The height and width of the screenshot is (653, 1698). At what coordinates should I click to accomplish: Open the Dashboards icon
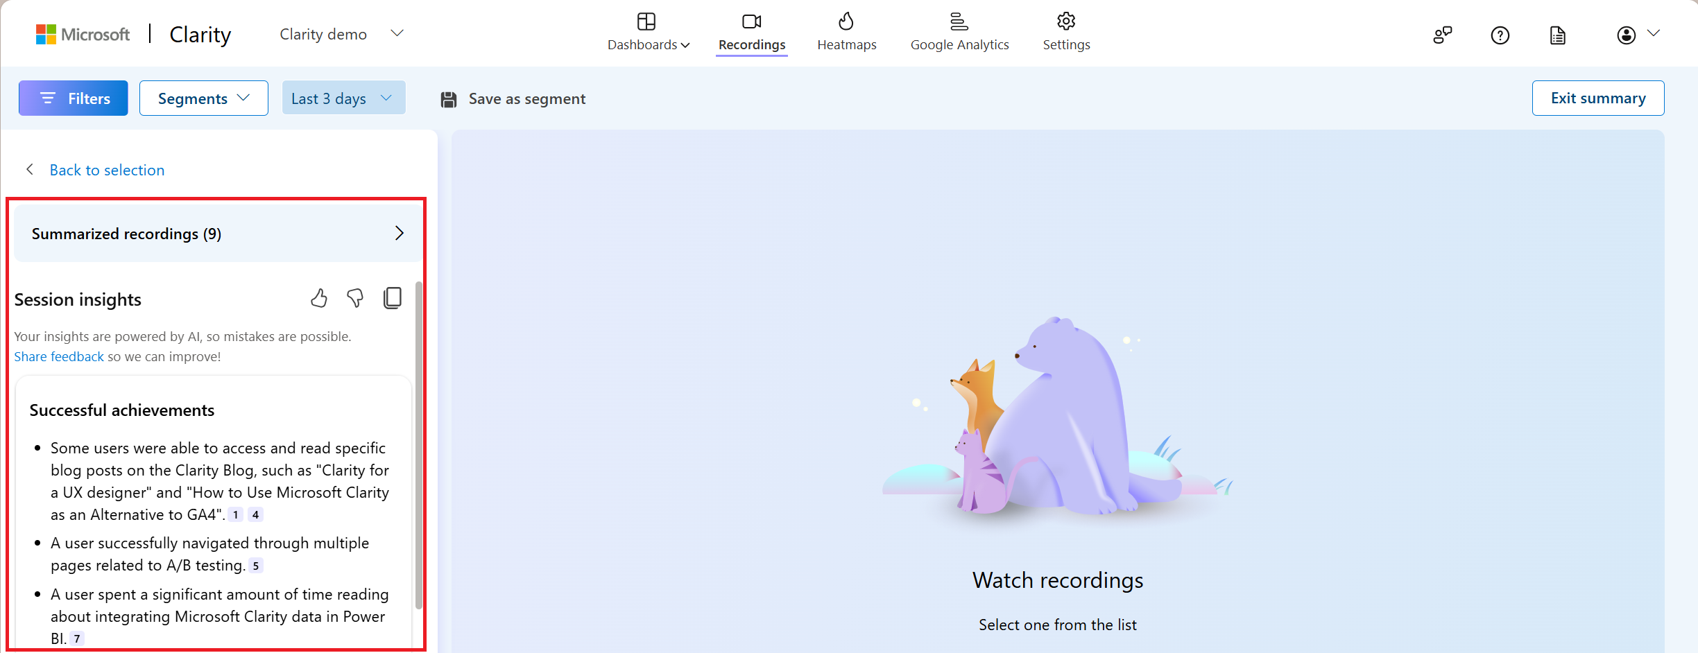(x=646, y=21)
